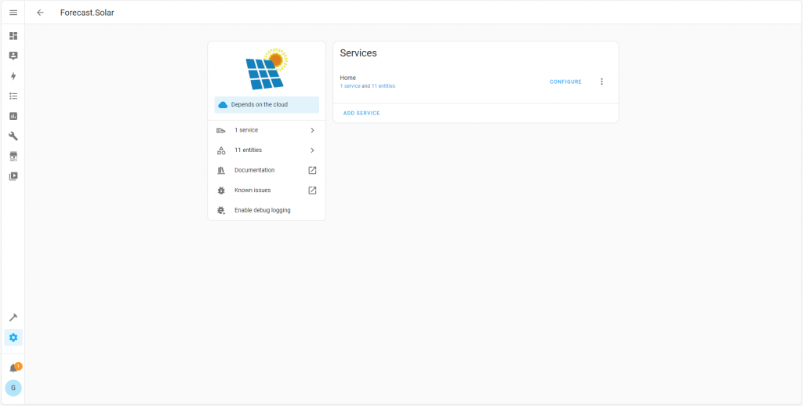Open the Media play sidebar icon
This screenshot has height=406, width=803.
click(13, 176)
